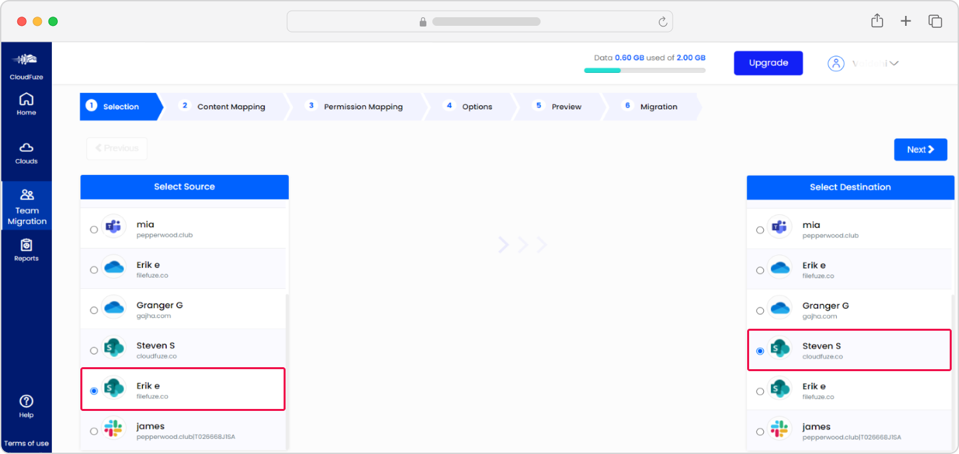Go to the Selection step tab

click(121, 107)
